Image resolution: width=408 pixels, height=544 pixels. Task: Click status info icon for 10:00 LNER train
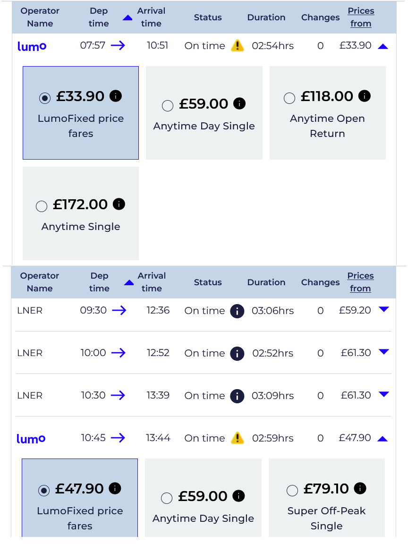pos(238,354)
